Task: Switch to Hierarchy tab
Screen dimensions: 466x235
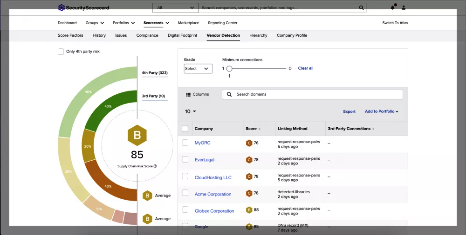Action: [258, 35]
